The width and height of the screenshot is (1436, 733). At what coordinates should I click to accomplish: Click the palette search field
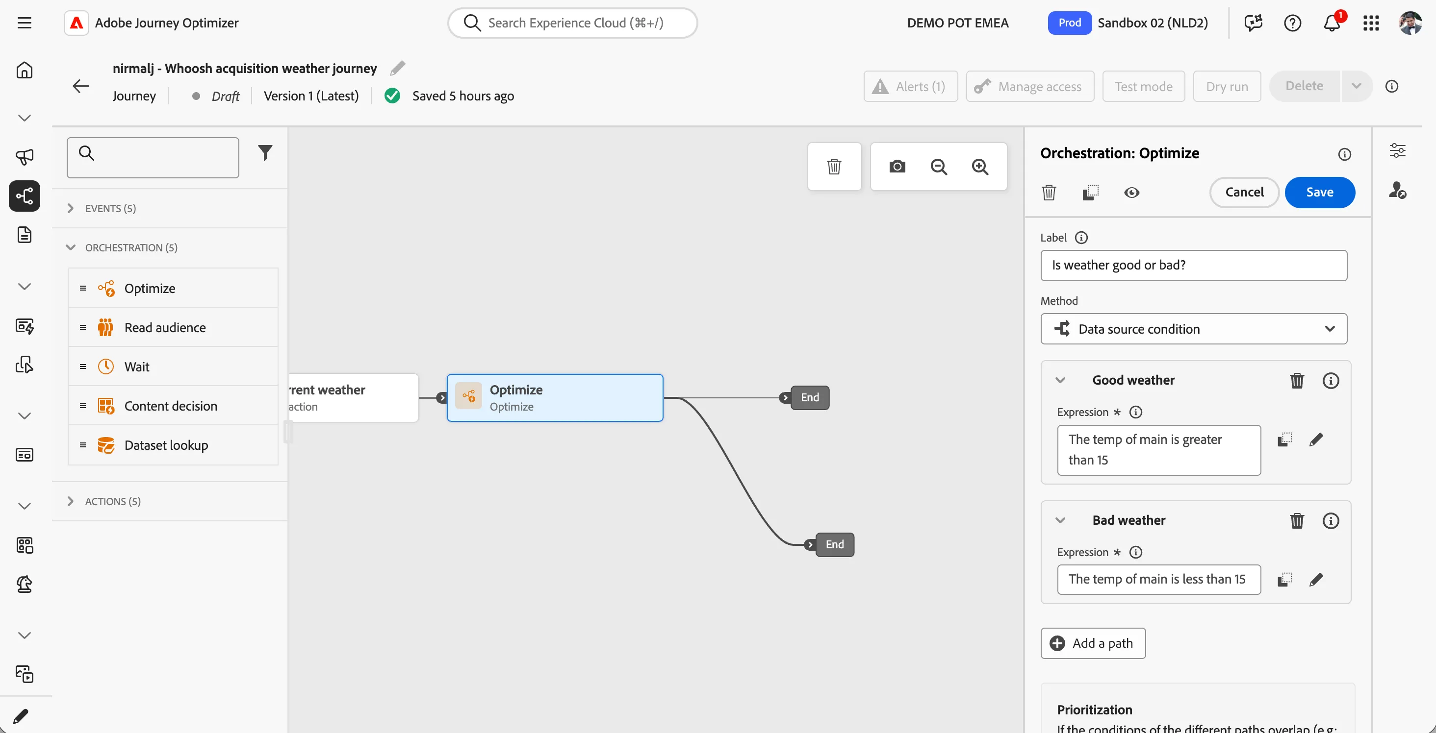[153, 158]
